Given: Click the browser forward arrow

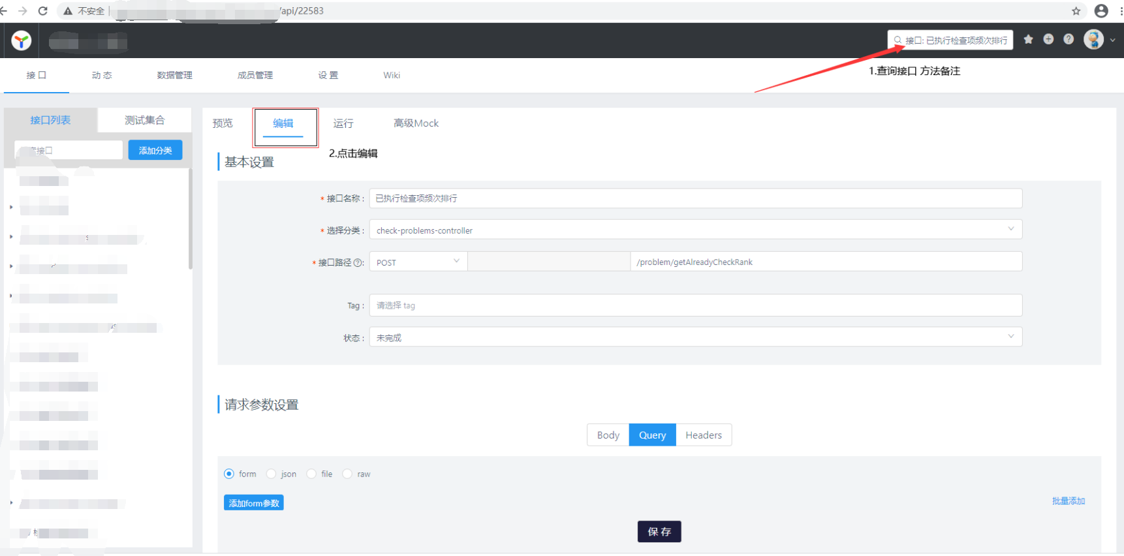Looking at the screenshot, I should (x=23, y=11).
